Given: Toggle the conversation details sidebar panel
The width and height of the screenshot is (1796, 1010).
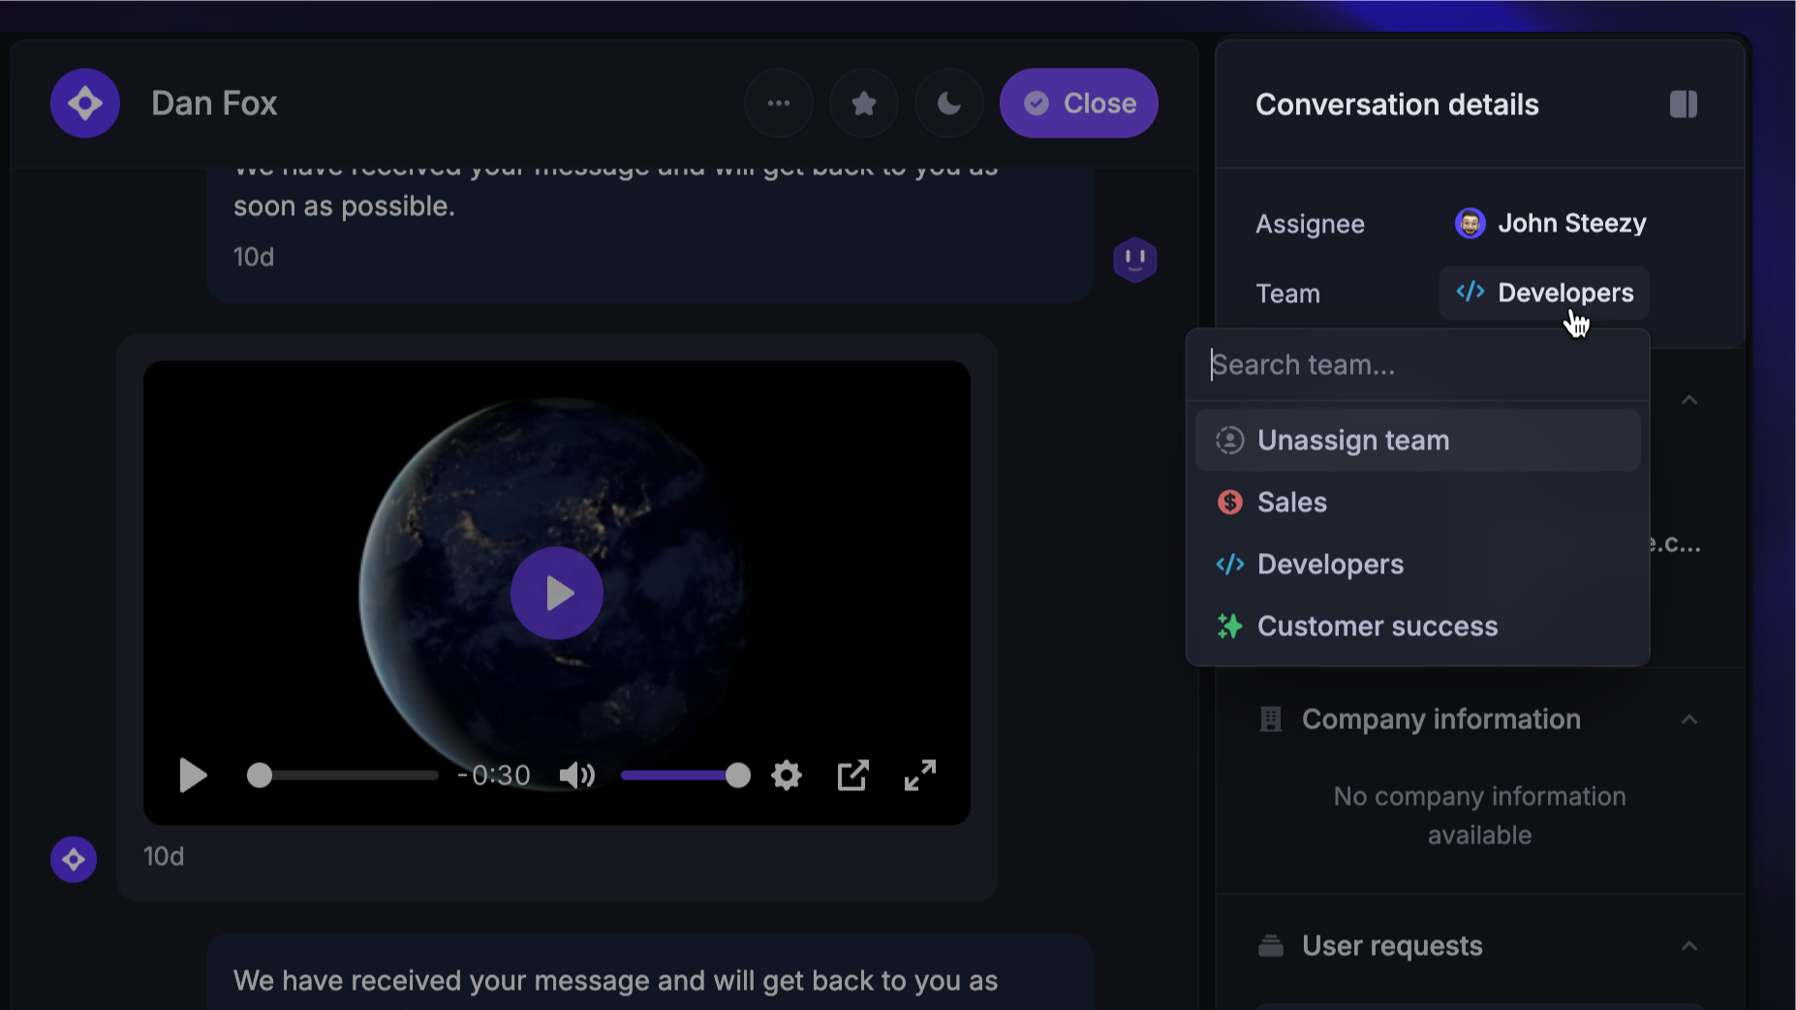Looking at the screenshot, I should pyautogui.click(x=1683, y=105).
